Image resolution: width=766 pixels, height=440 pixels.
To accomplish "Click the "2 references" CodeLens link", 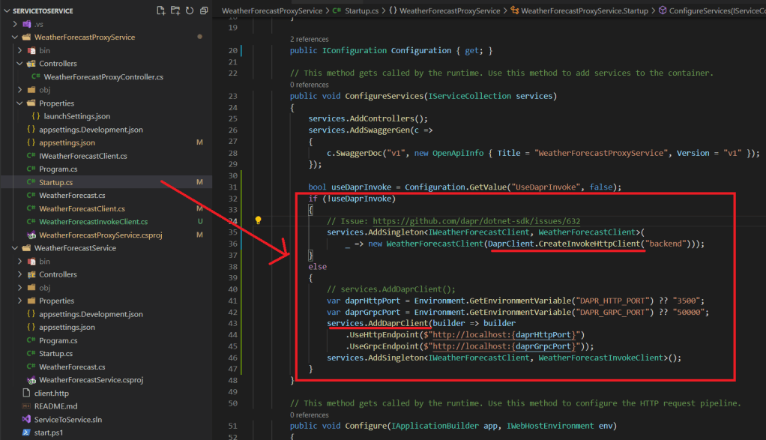I will (x=309, y=38).
